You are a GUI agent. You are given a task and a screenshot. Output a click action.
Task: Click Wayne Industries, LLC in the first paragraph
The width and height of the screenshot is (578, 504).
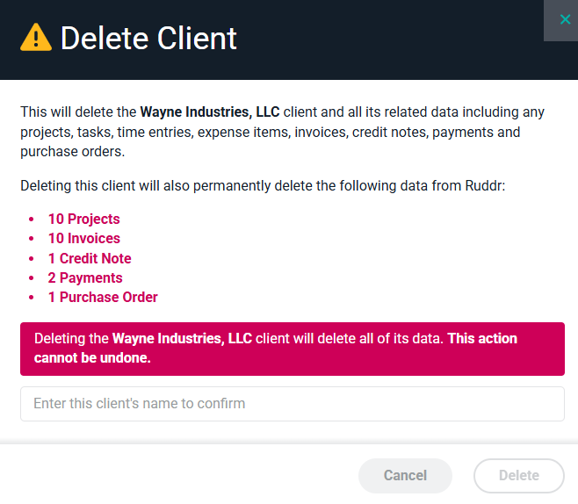[209, 112]
